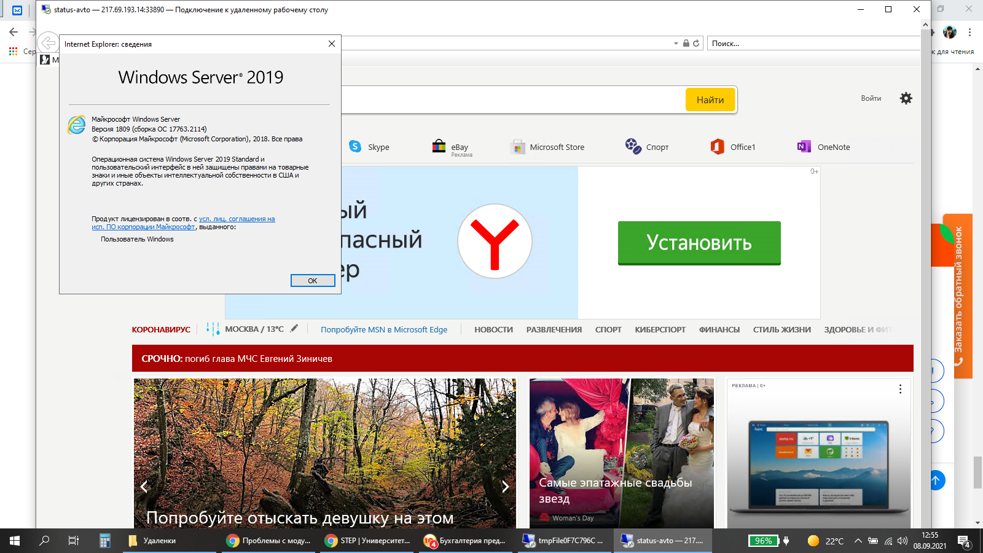Open the notification center icon

pos(964,541)
